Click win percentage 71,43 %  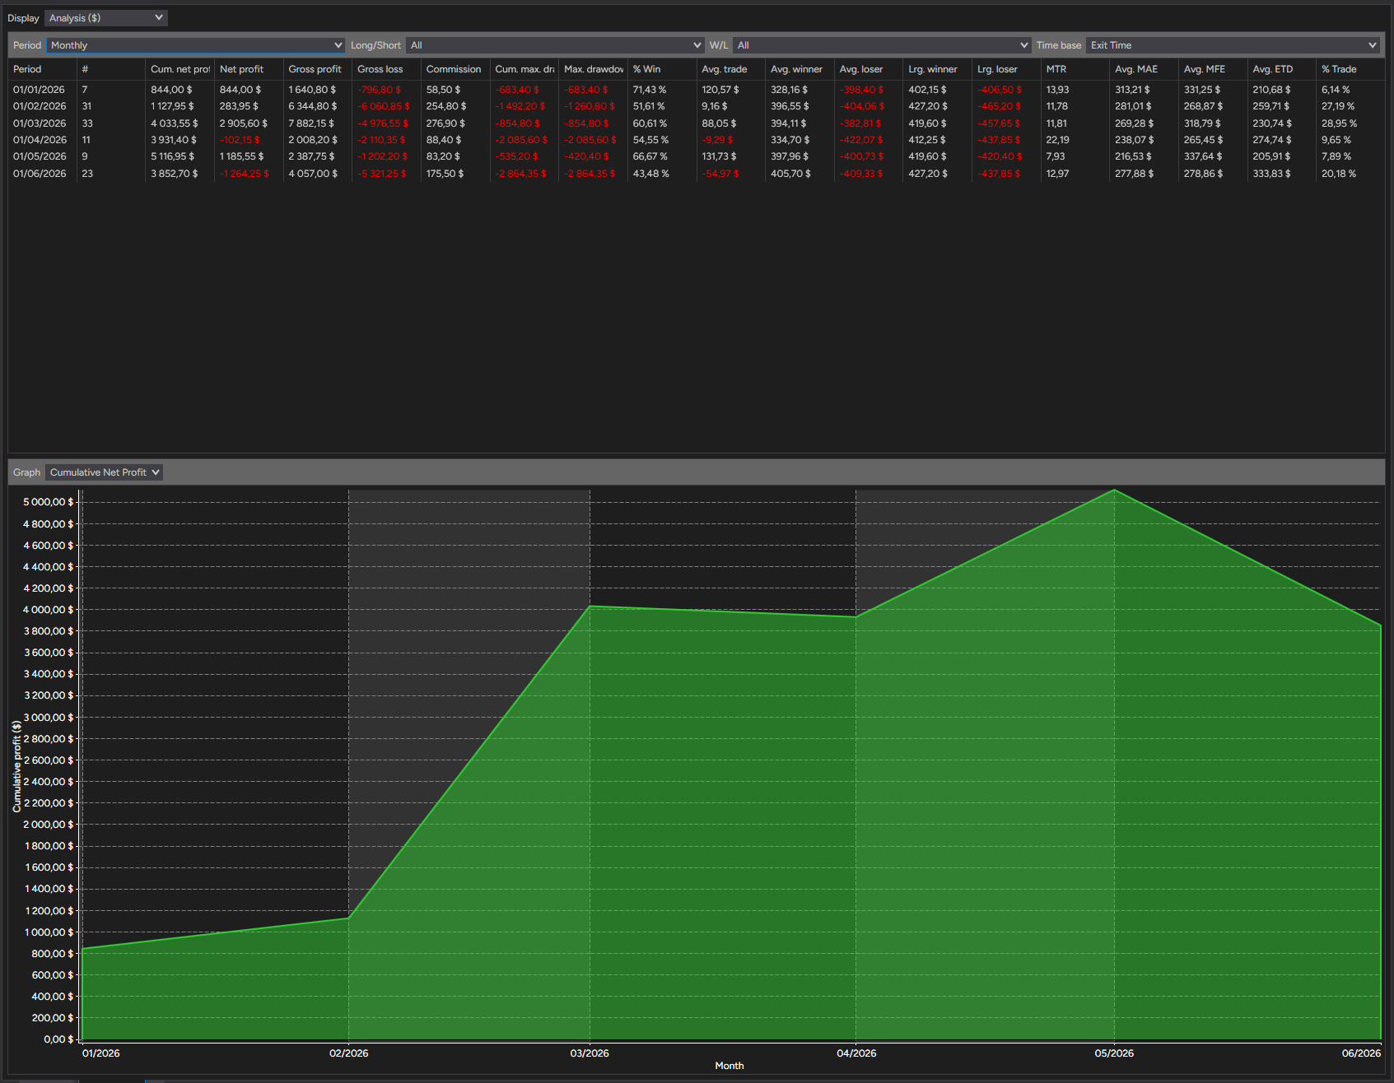click(x=650, y=90)
